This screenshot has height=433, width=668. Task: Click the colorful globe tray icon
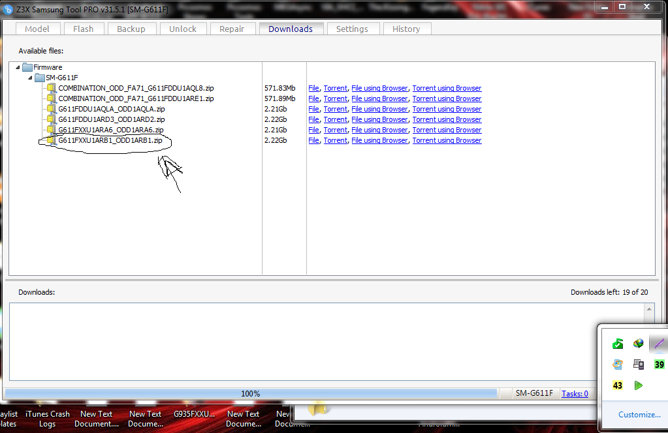pyautogui.click(x=638, y=343)
